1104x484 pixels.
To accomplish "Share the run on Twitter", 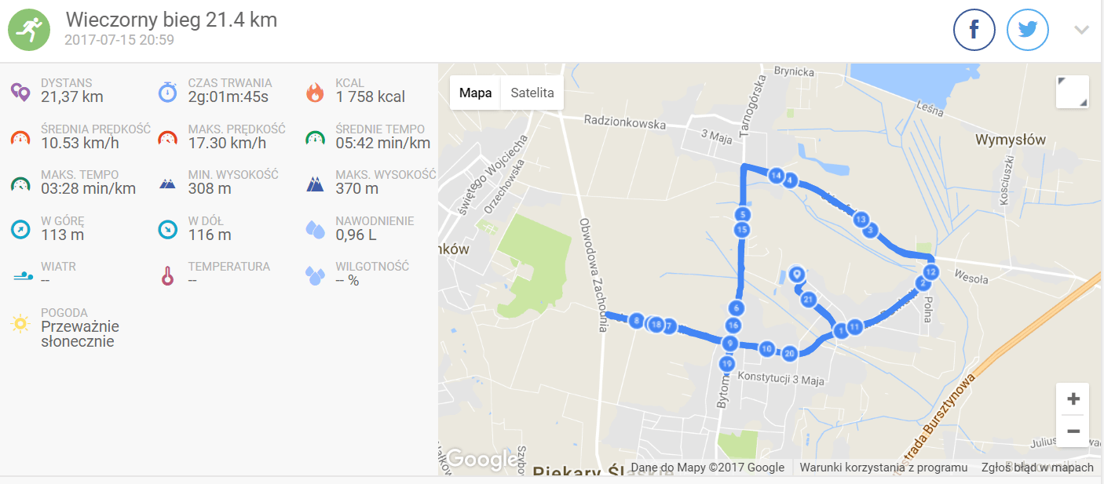I will click(x=1028, y=30).
